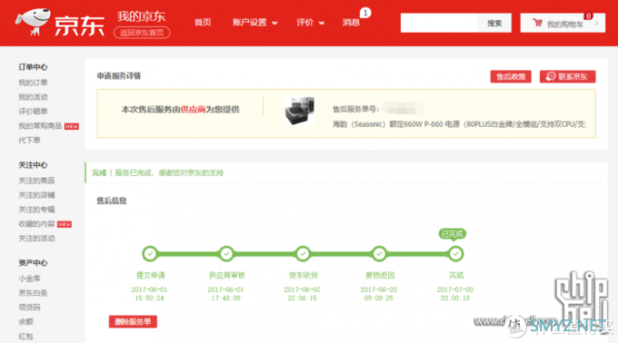Open the 海韵 Seasonic product title link
The image size is (618, 343).
(459, 124)
